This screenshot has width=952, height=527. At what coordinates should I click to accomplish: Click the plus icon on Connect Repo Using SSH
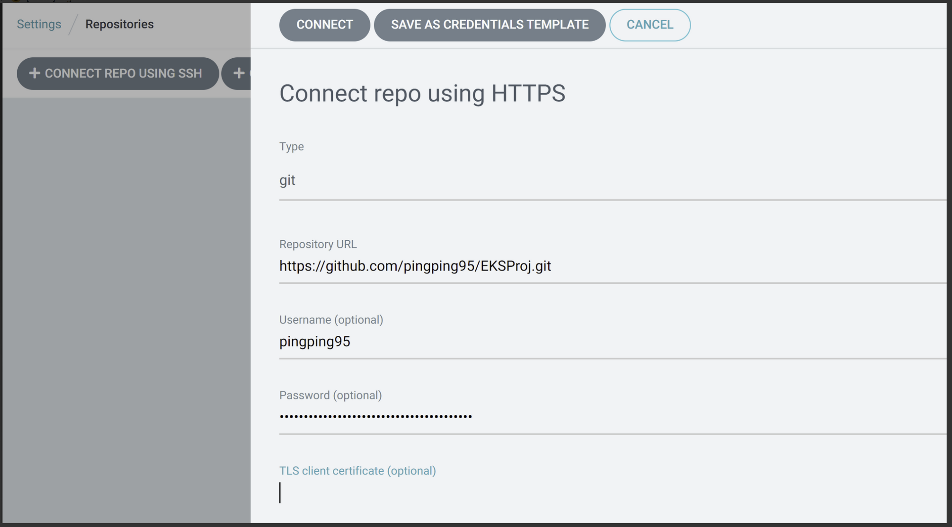coord(34,73)
